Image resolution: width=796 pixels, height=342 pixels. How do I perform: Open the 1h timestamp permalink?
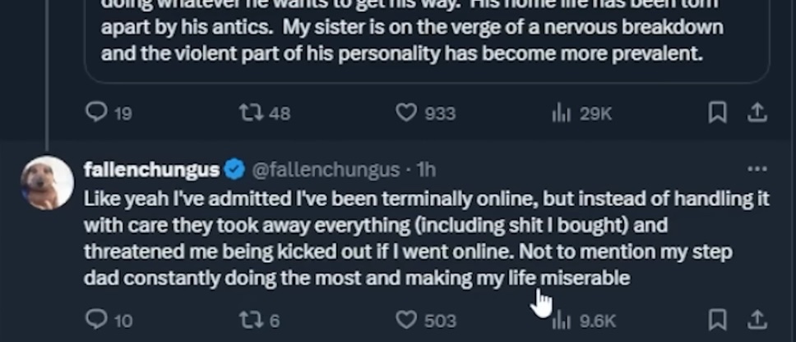426,170
